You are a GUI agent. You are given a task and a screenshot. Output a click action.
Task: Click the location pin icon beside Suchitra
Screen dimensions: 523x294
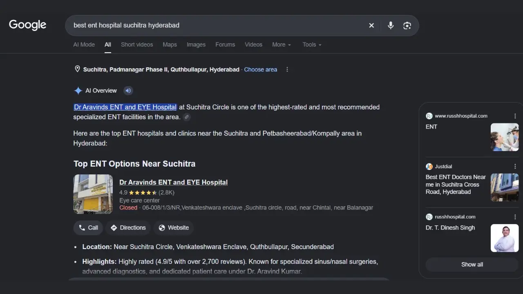tap(77, 69)
